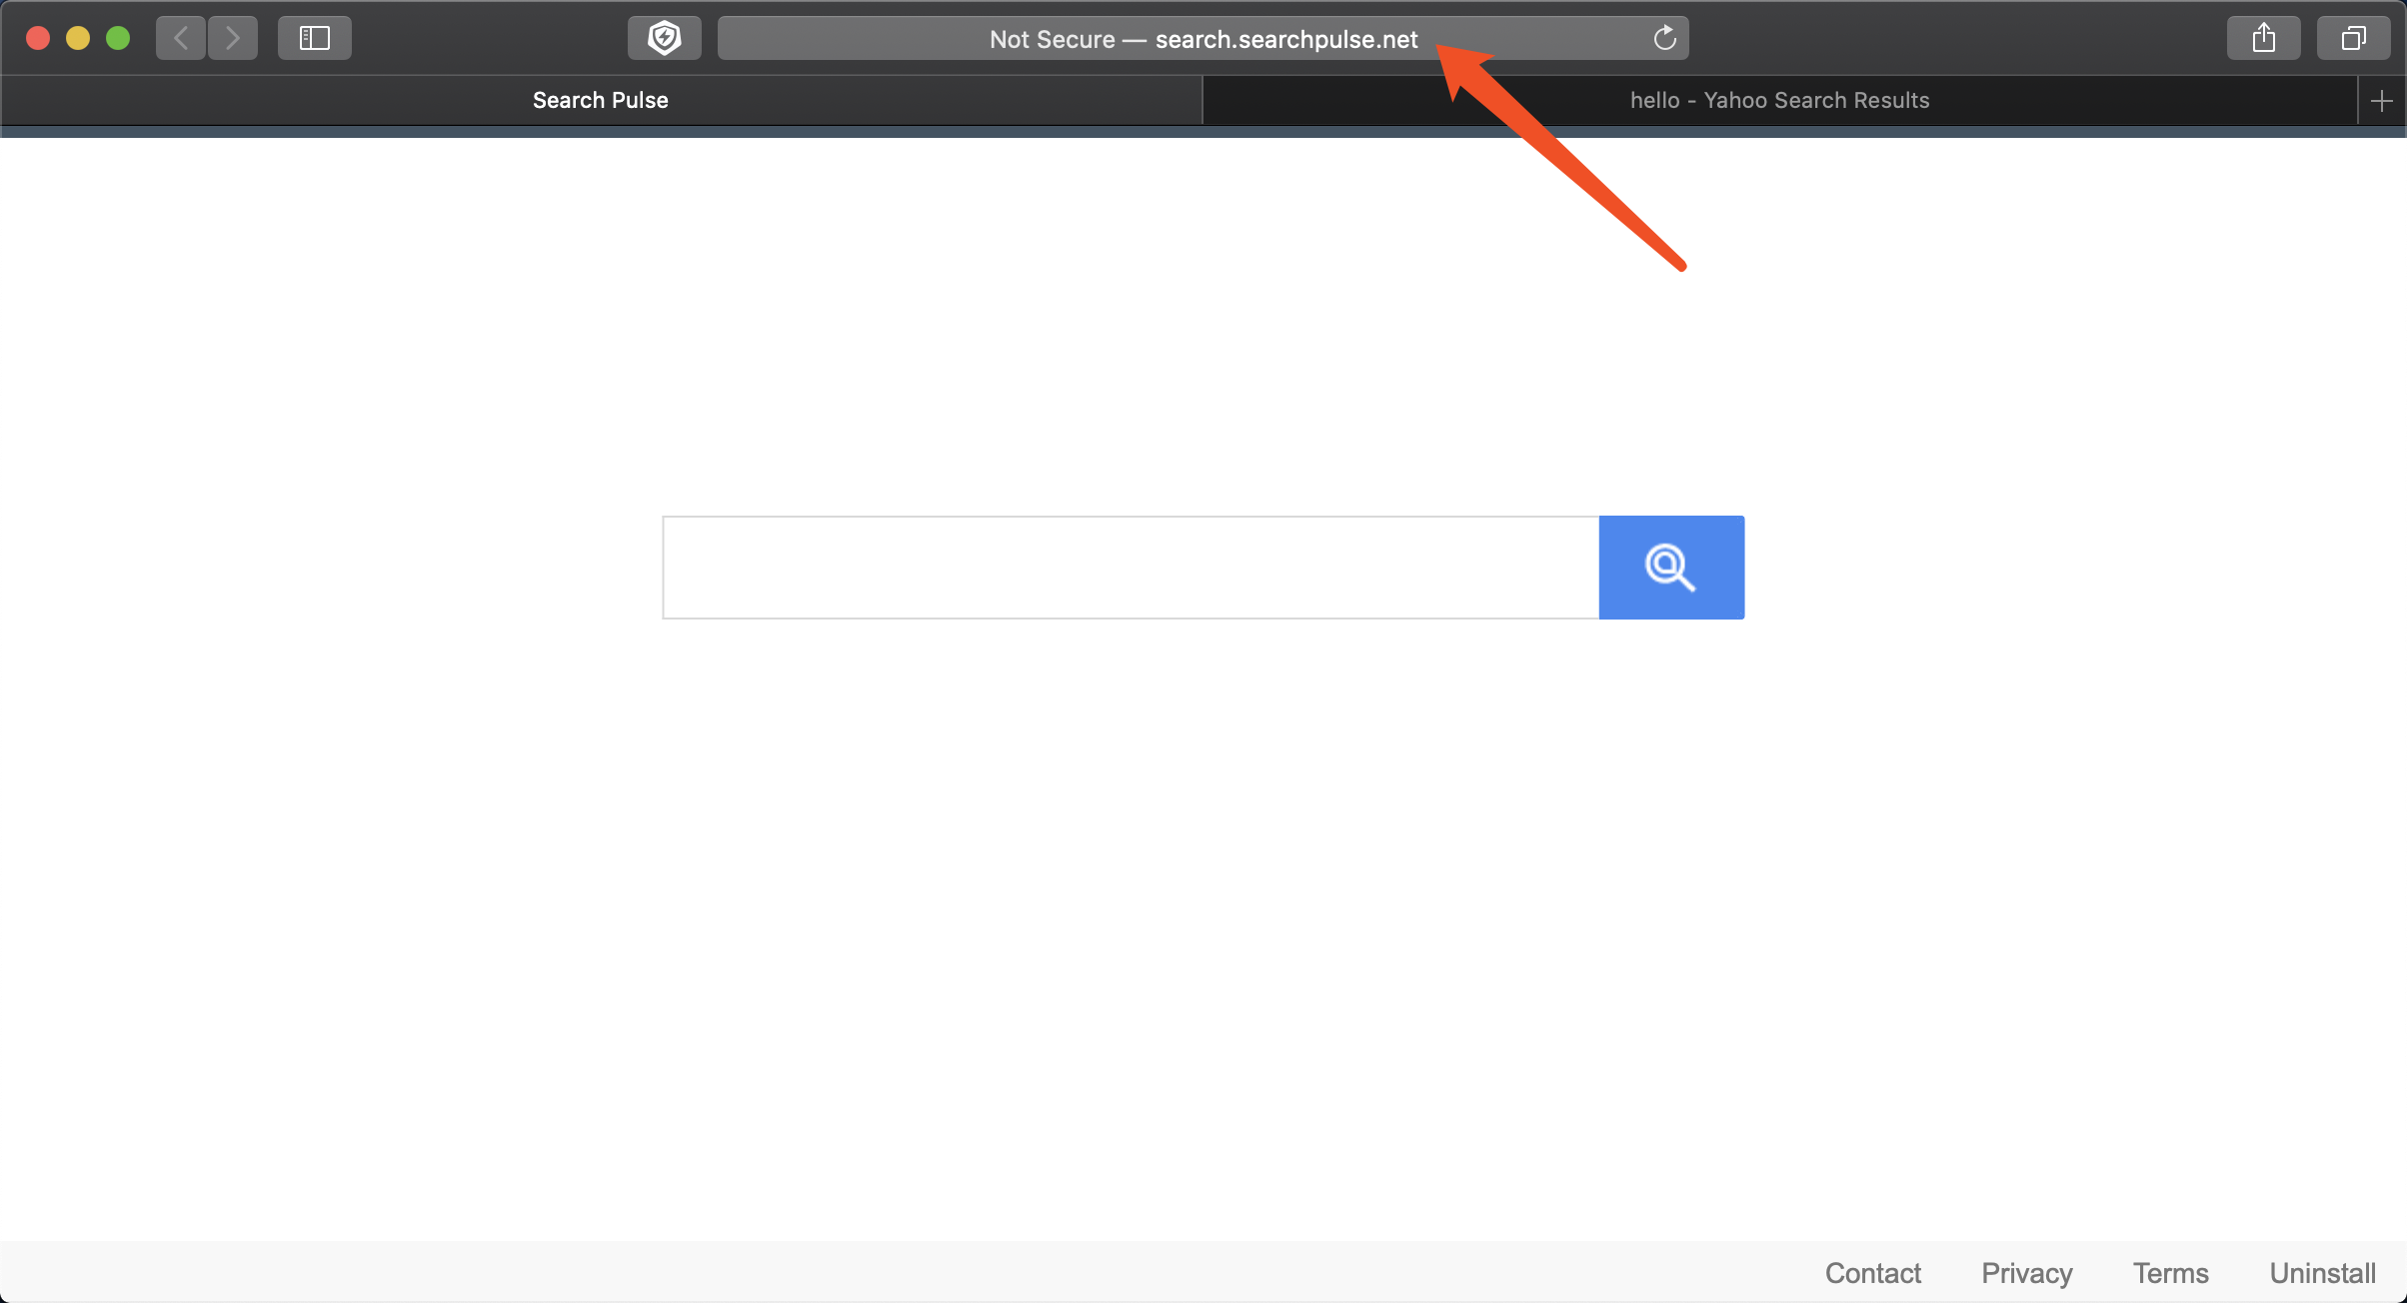Click the reload/refresh page icon
Viewport: 2407px width, 1303px height.
[x=1664, y=39]
